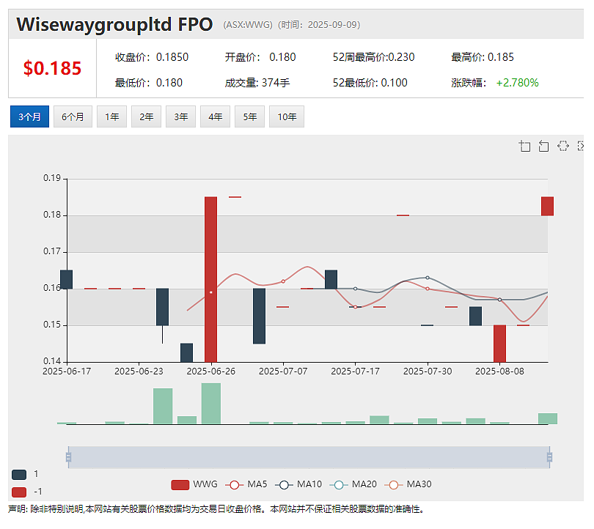Toggle MA5 line in legend

(246, 484)
